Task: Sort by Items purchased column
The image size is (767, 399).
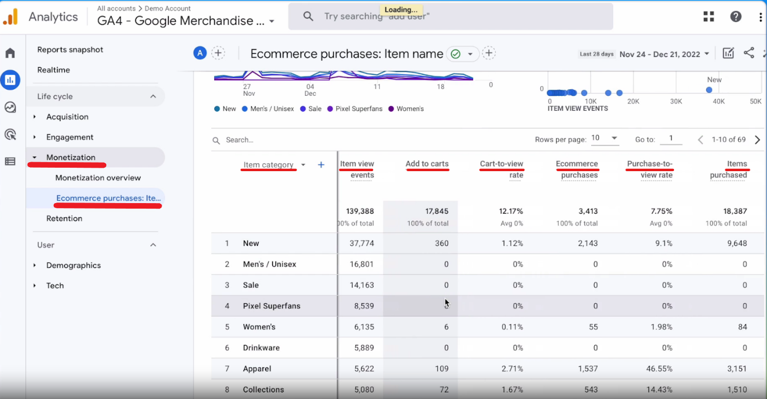Action: 729,169
